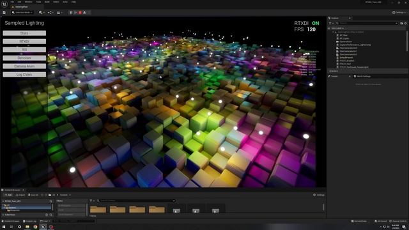Open the Outliner filter options
The height and width of the screenshot is (230, 409).
[331, 24]
